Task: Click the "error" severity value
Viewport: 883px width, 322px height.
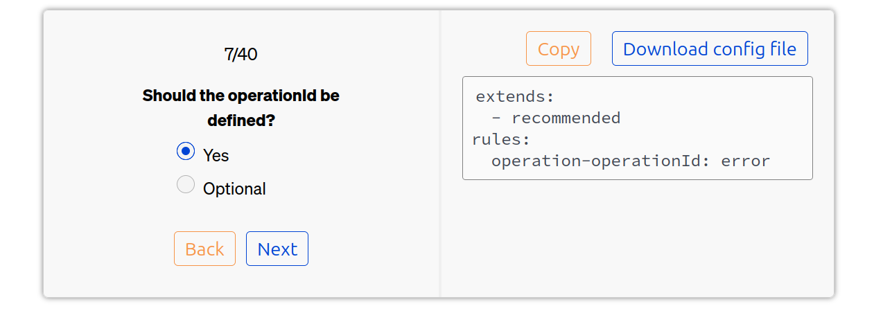Action: tap(745, 161)
